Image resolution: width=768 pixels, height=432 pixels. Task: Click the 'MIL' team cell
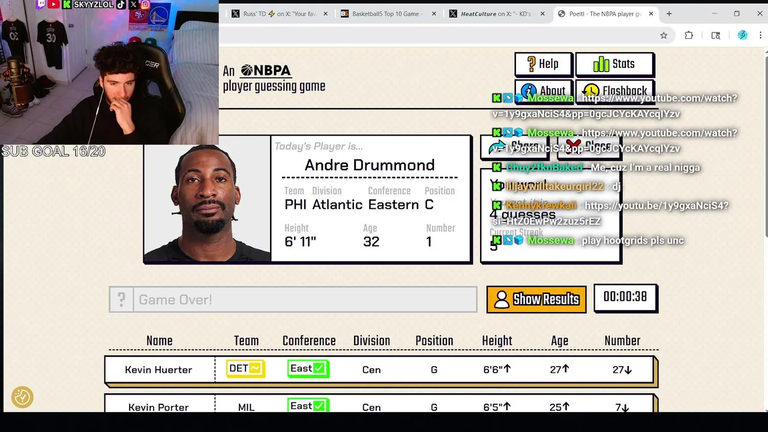[246, 407]
